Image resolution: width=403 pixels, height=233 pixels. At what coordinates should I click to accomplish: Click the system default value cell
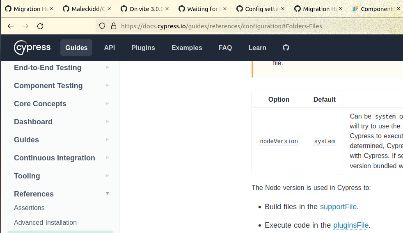point(324,141)
